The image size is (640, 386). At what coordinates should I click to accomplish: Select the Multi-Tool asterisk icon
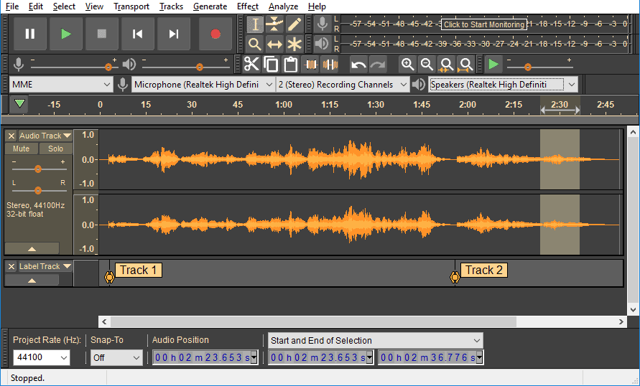click(295, 44)
